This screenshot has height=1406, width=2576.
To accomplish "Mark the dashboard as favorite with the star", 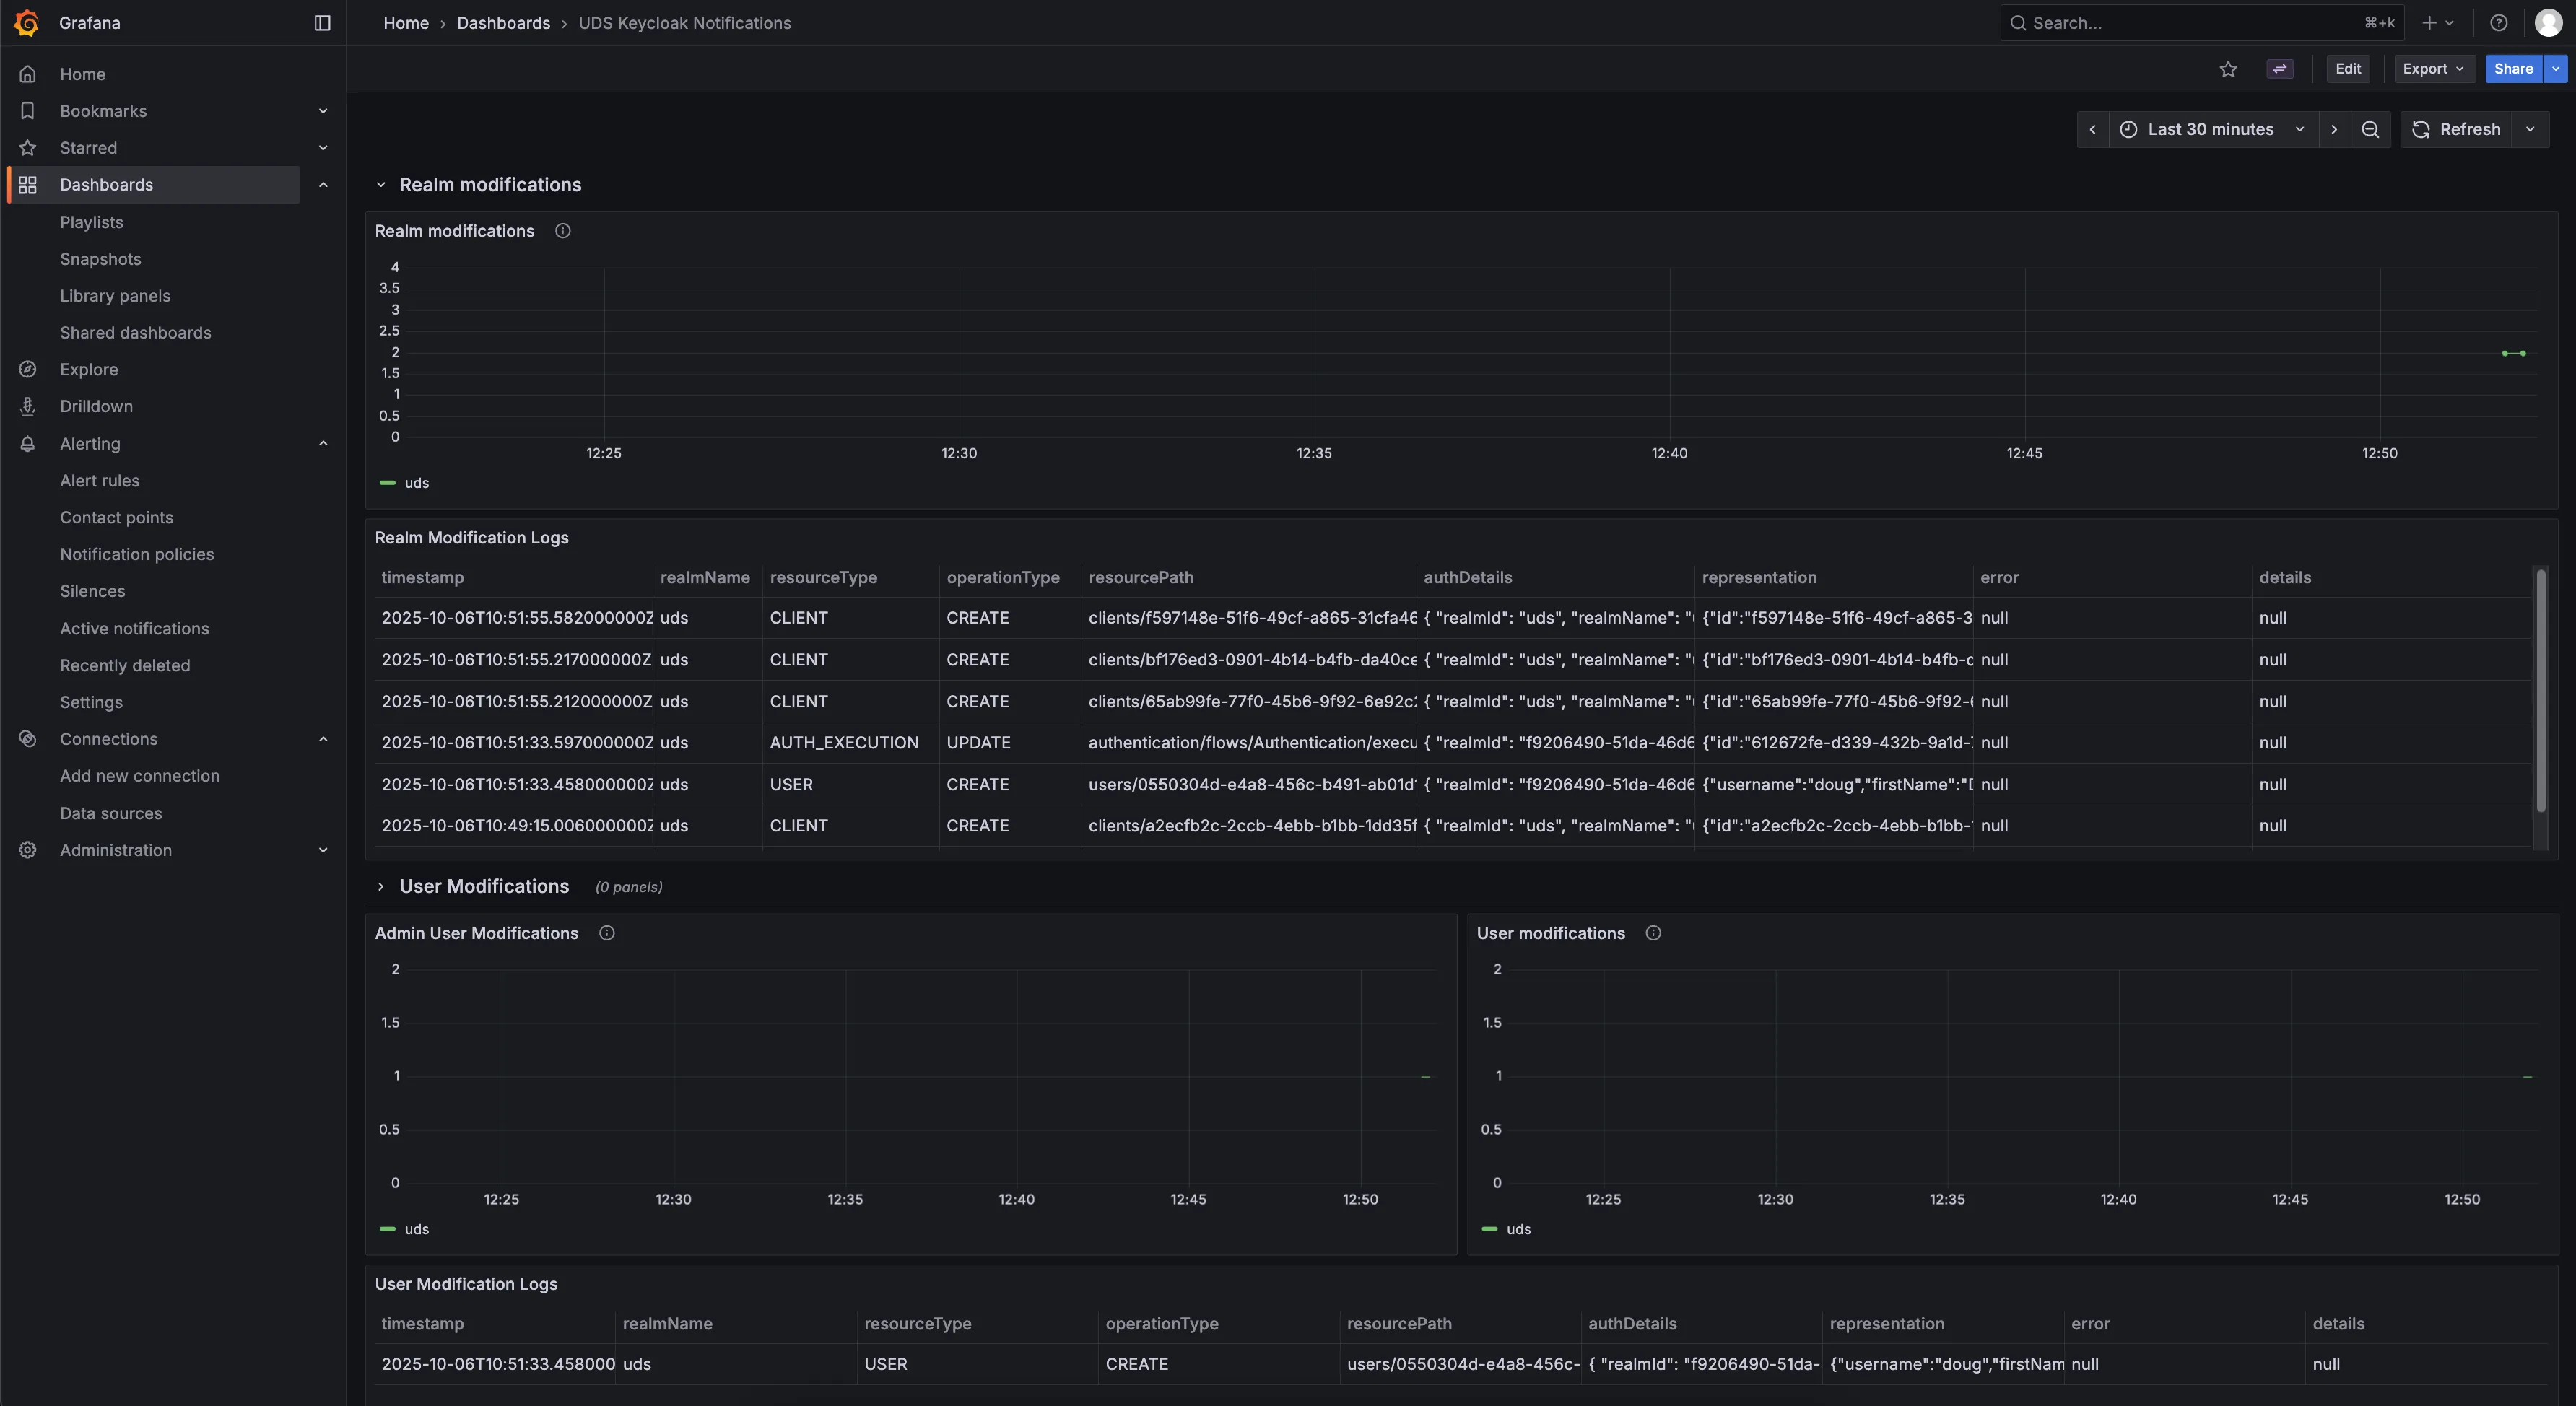I will (2229, 69).
